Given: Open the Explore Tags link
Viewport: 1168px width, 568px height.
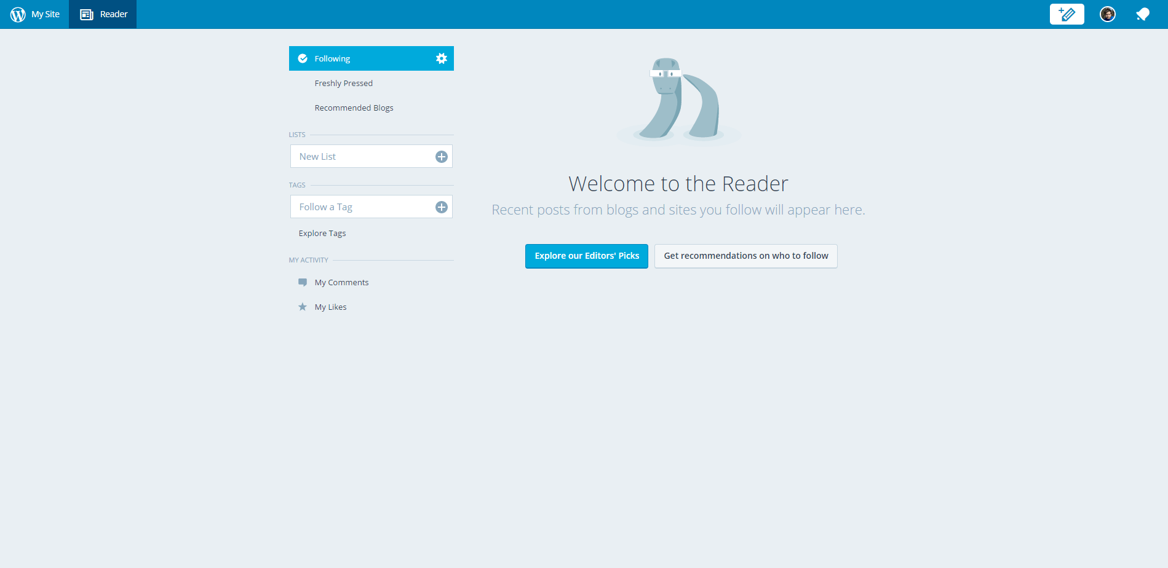Looking at the screenshot, I should (322, 233).
